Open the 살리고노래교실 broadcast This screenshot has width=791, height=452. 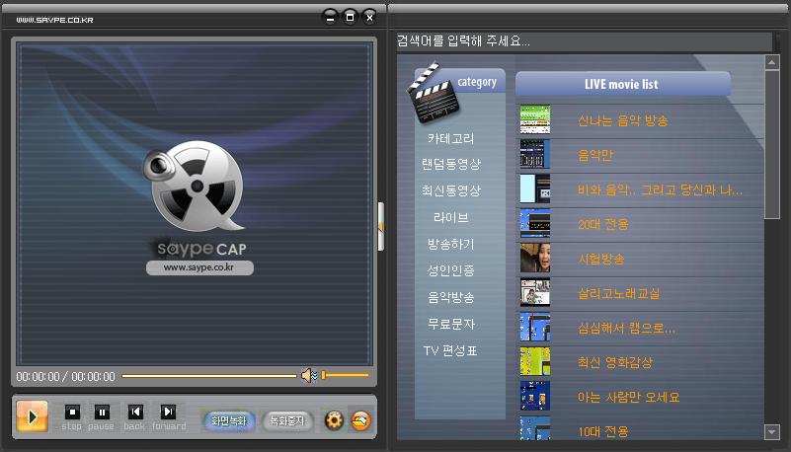point(618,293)
